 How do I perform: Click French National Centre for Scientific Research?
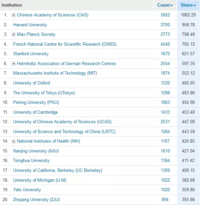[x=65, y=44]
